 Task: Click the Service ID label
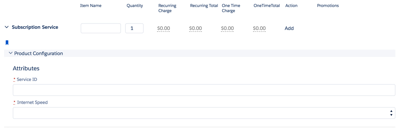click(27, 79)
